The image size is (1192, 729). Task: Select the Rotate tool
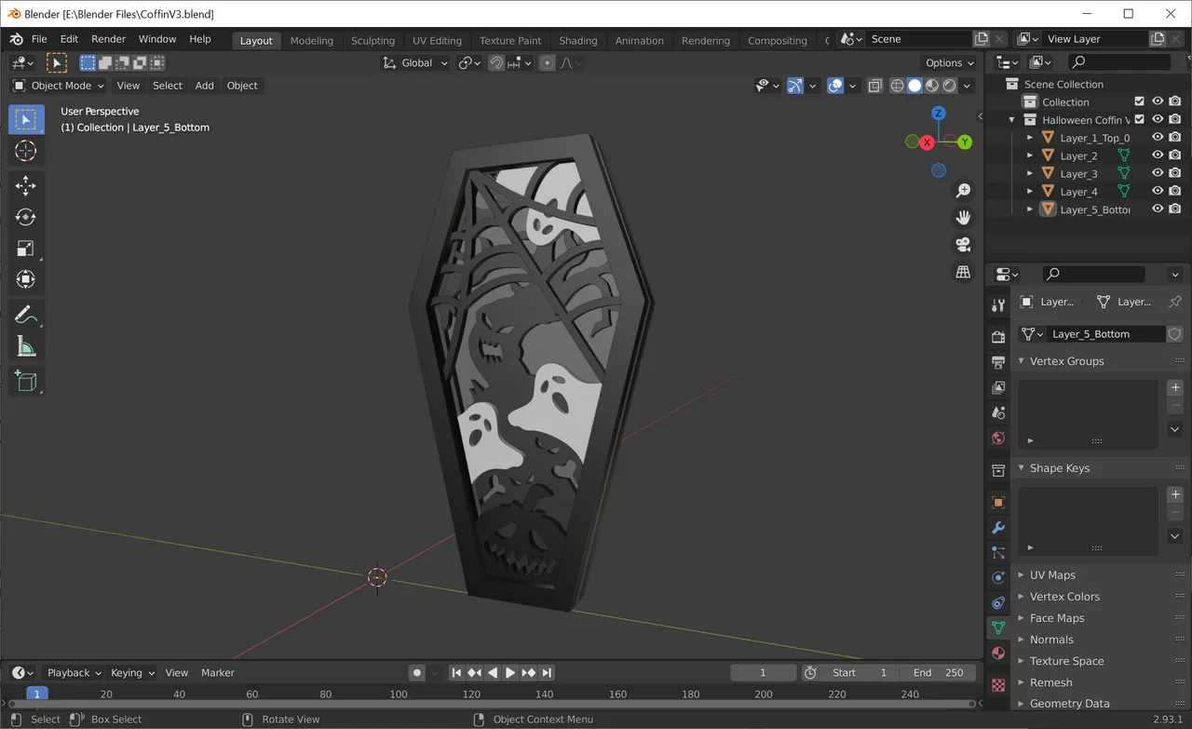26,217
